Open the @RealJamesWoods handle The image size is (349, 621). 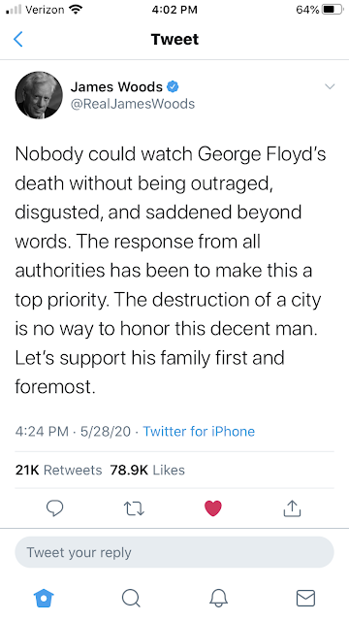click(133, 104)
